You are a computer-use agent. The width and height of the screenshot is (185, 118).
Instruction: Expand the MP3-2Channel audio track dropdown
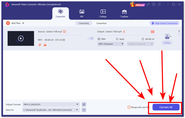point(111,44)
